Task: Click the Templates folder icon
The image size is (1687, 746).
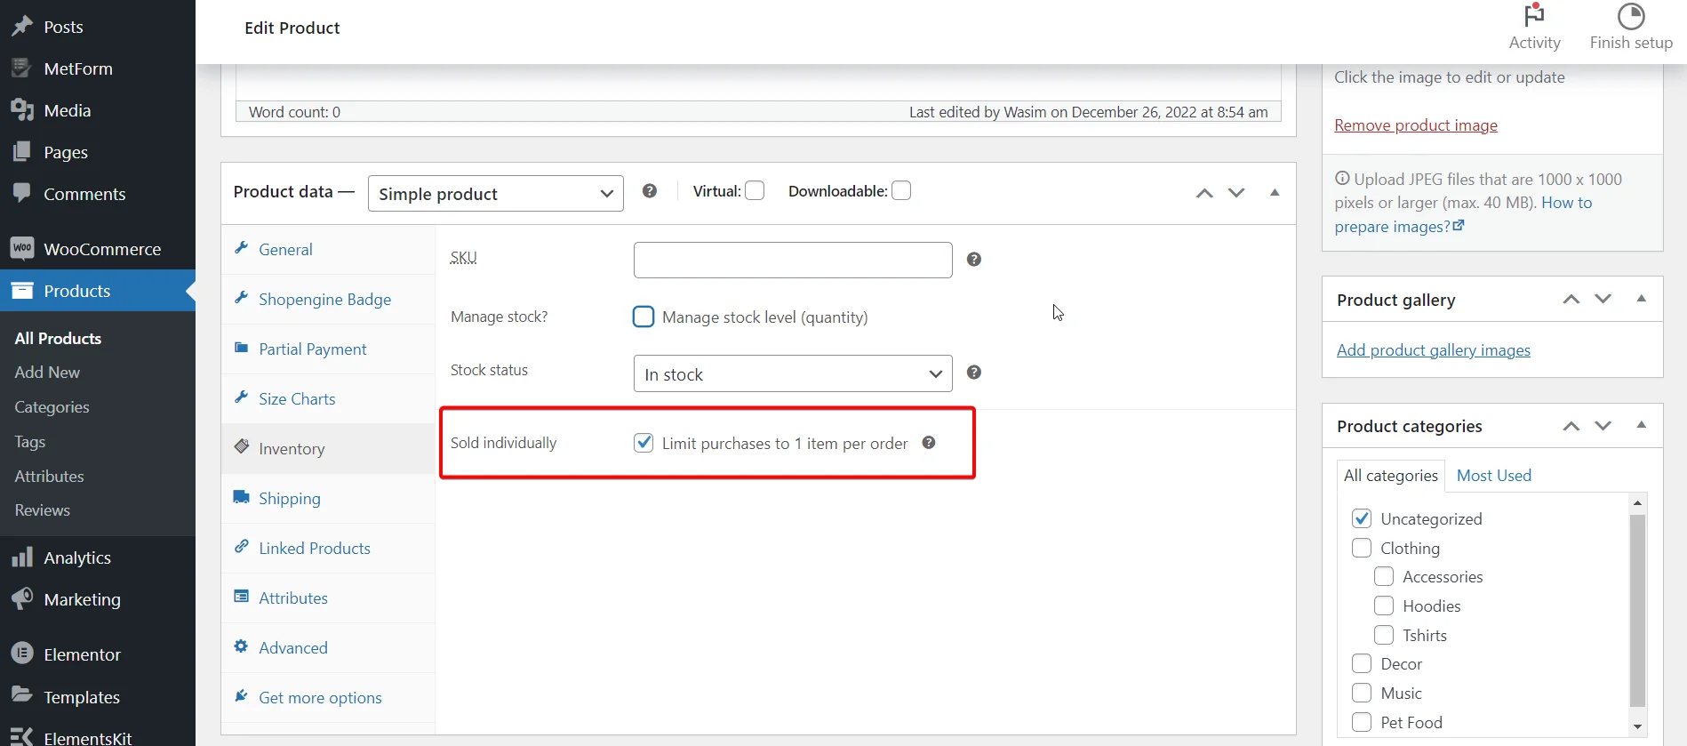Action: [22, 695]
